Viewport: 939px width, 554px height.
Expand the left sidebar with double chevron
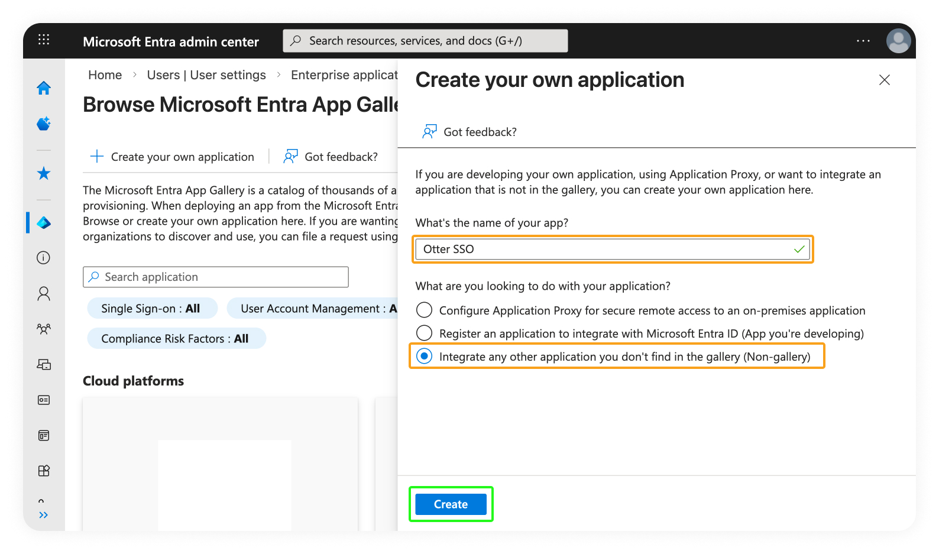tap(44, 515)
